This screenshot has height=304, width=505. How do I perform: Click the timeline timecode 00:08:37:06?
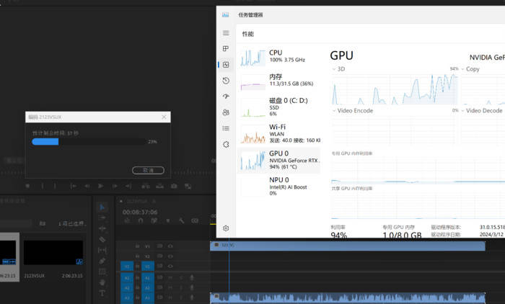[140, 212]
